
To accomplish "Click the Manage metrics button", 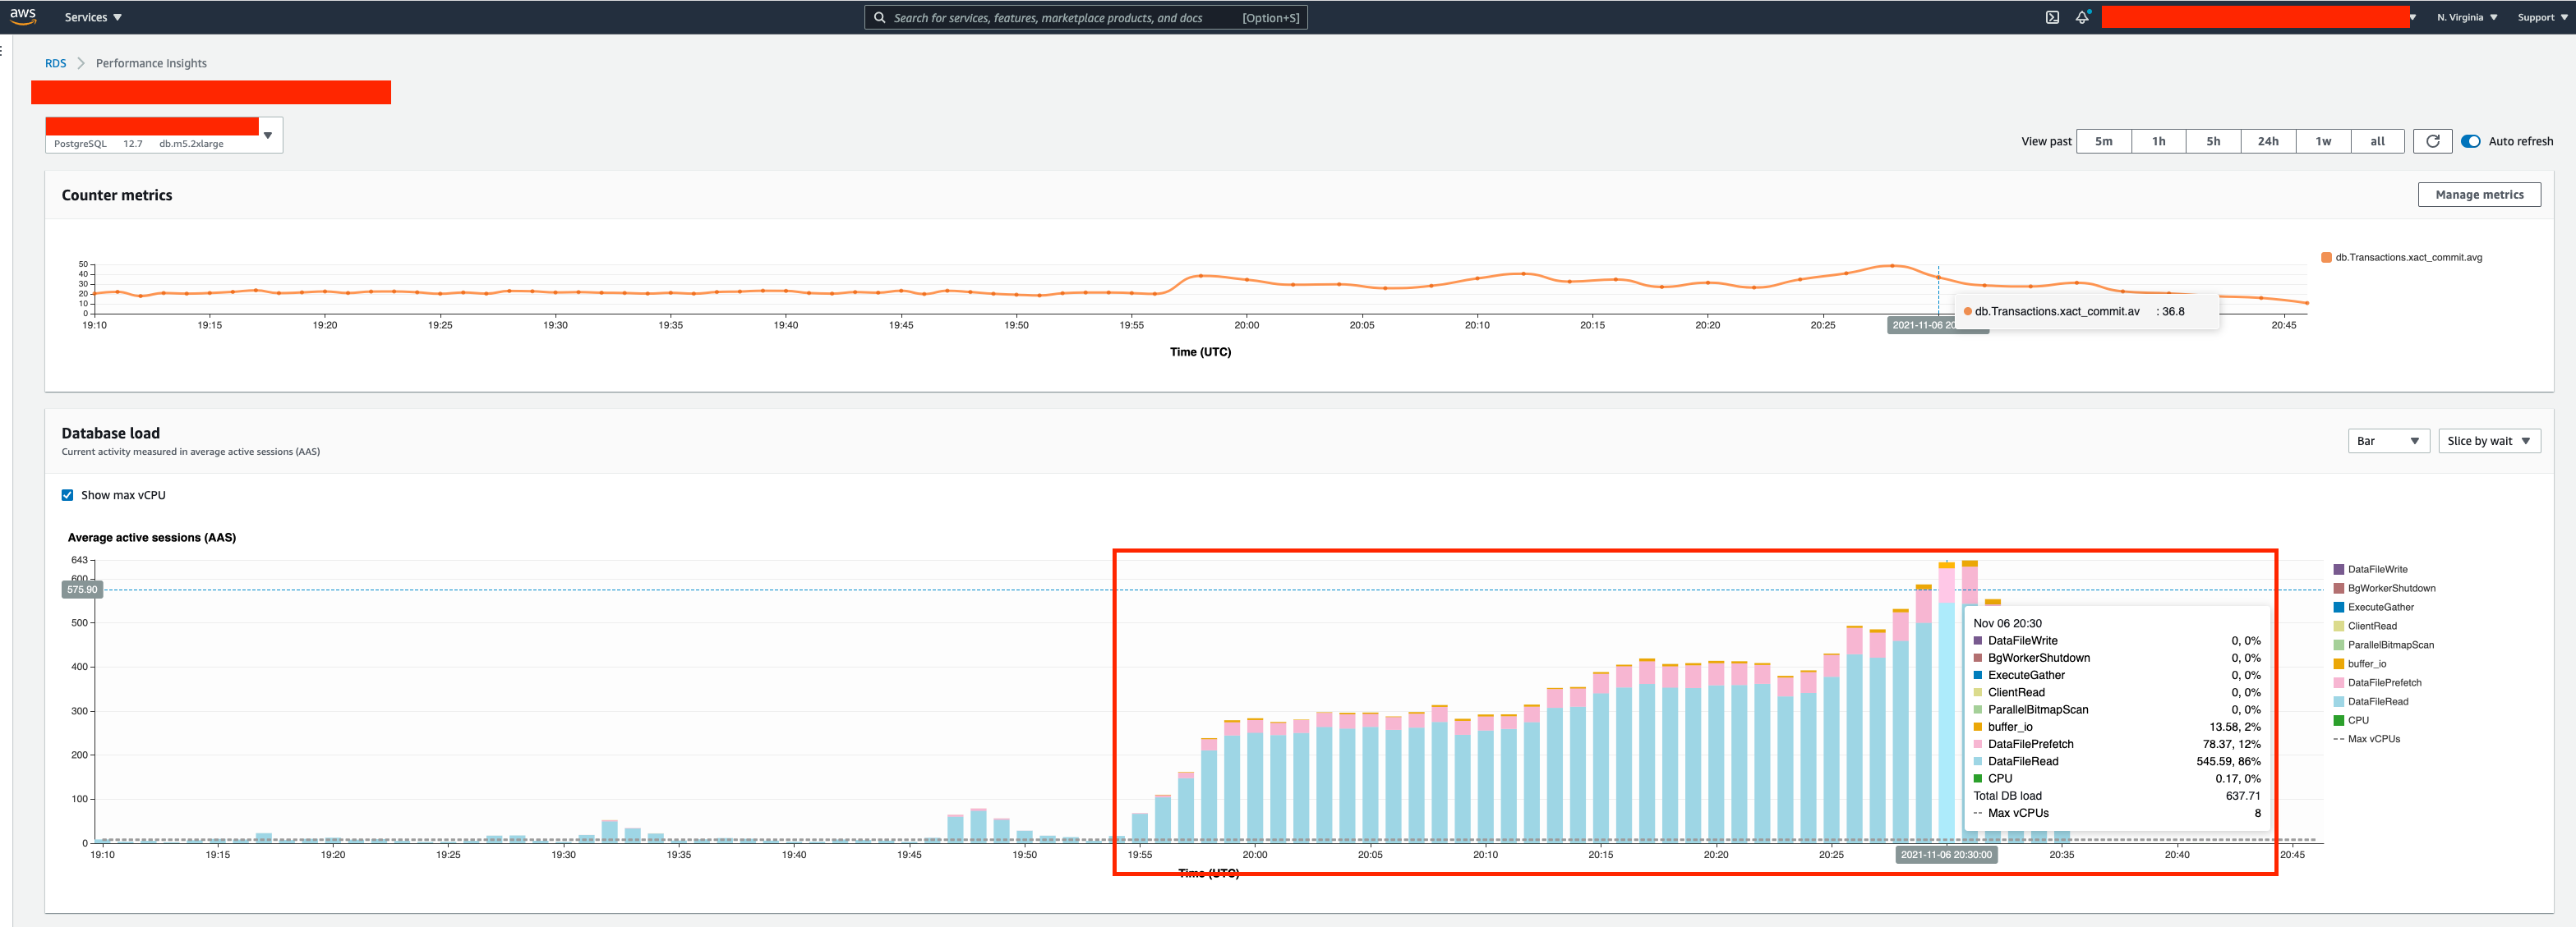I will (2479, 195).
